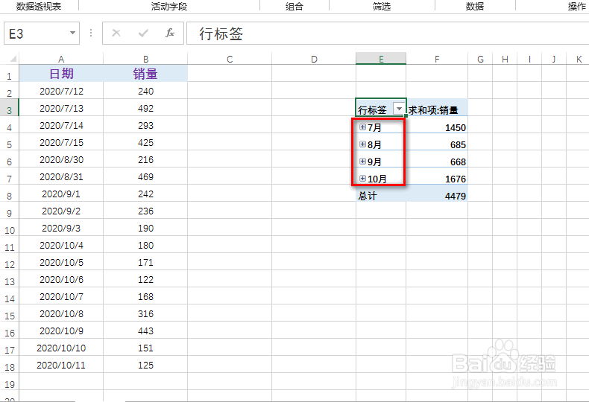Expand the 7月 group in pivot table
Screen dimensions: 589x402
point(362,127)
